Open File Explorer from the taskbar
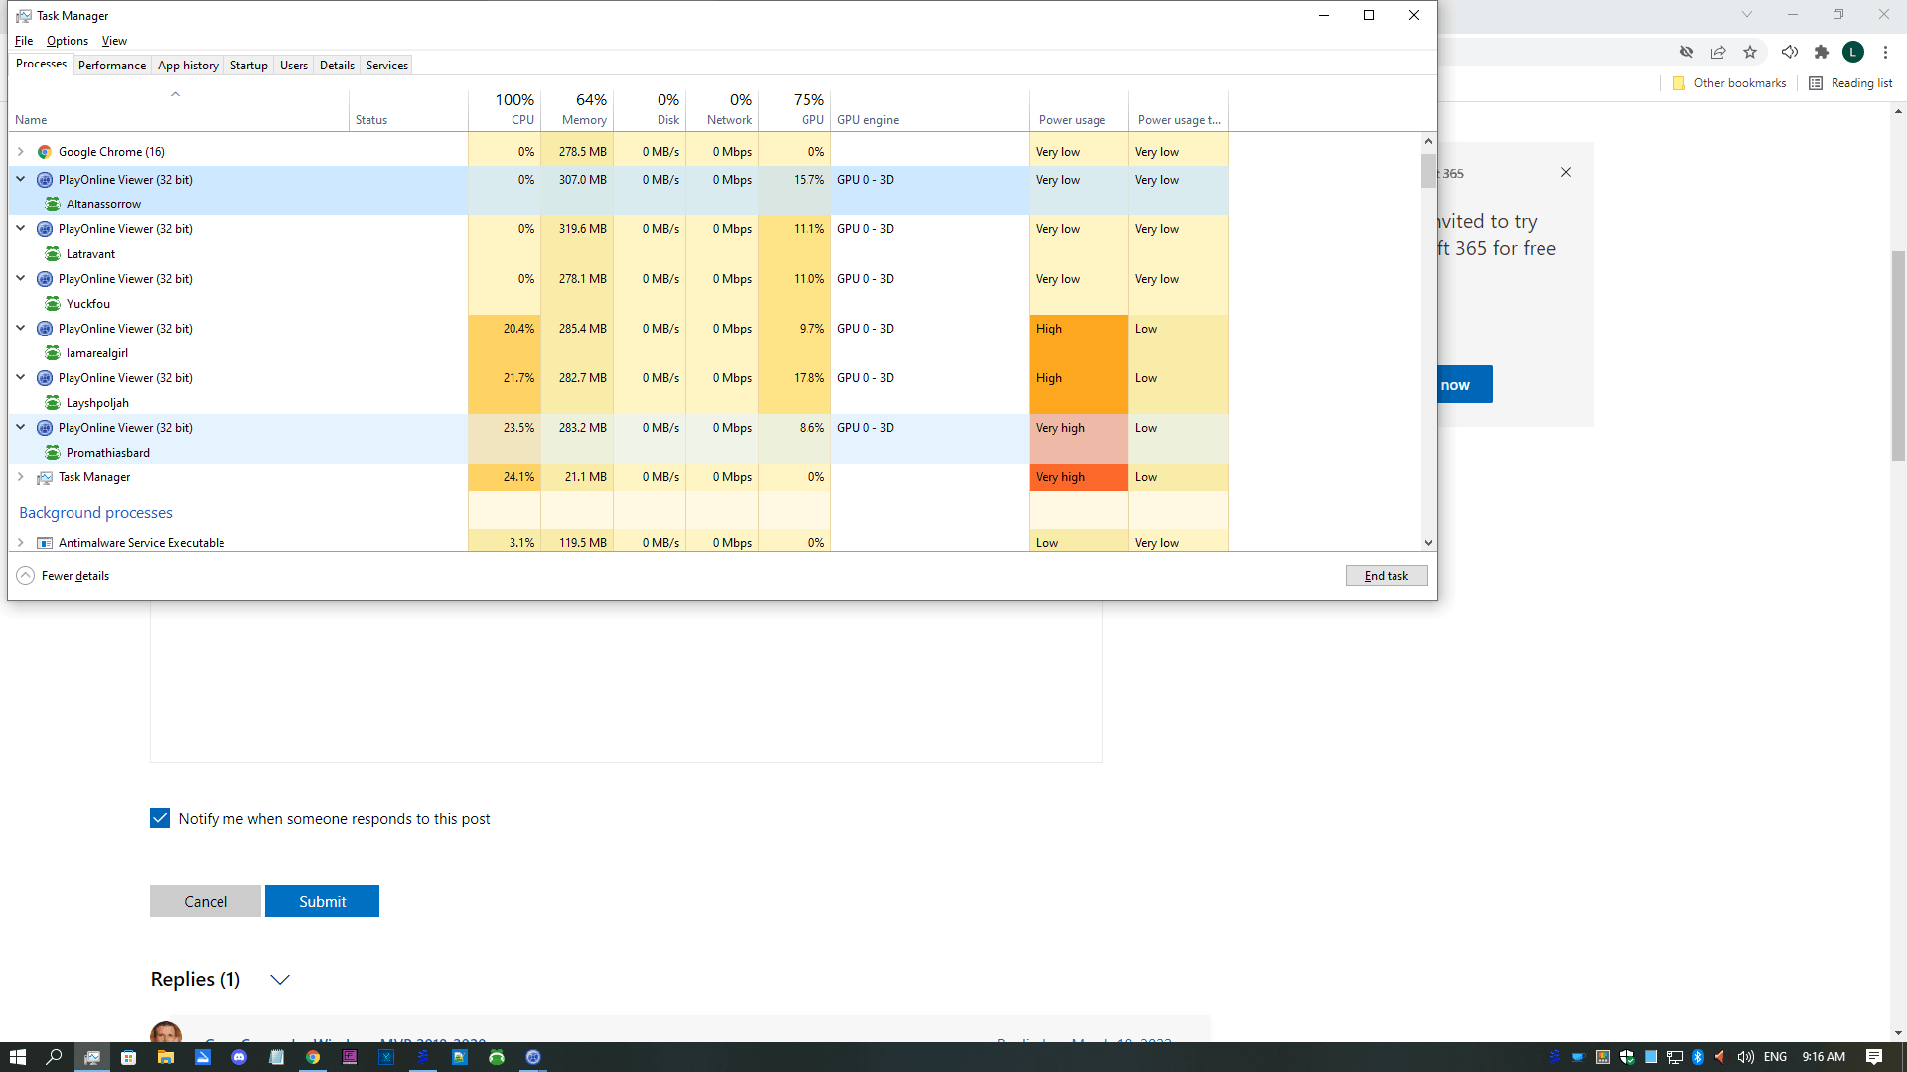 [x=166, y=1057]
